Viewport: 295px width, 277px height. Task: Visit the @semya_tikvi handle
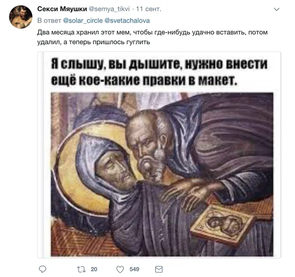pos(109,9)
